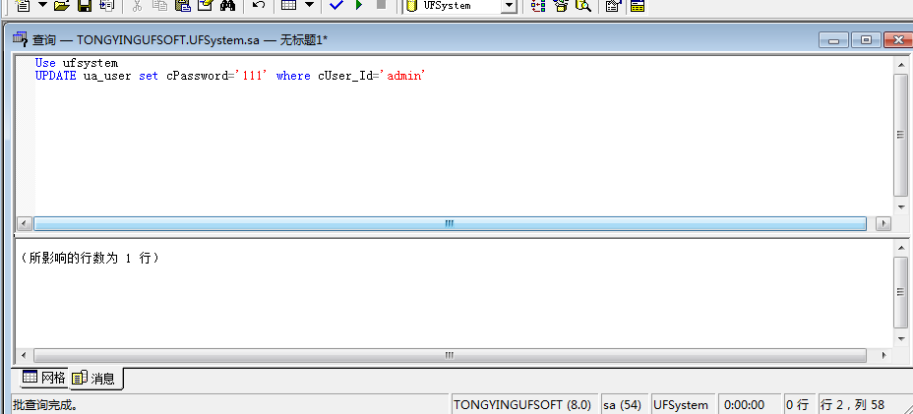Click the Find binoculars icon
The width and height of the screenshot is (913, 414).
coord(227,6)
